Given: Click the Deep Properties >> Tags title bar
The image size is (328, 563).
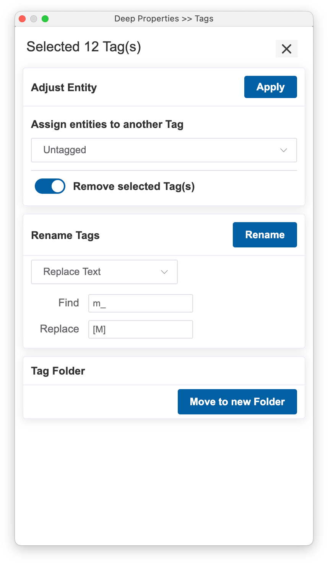Looking at the screenshot, I should tap(164, 18).
